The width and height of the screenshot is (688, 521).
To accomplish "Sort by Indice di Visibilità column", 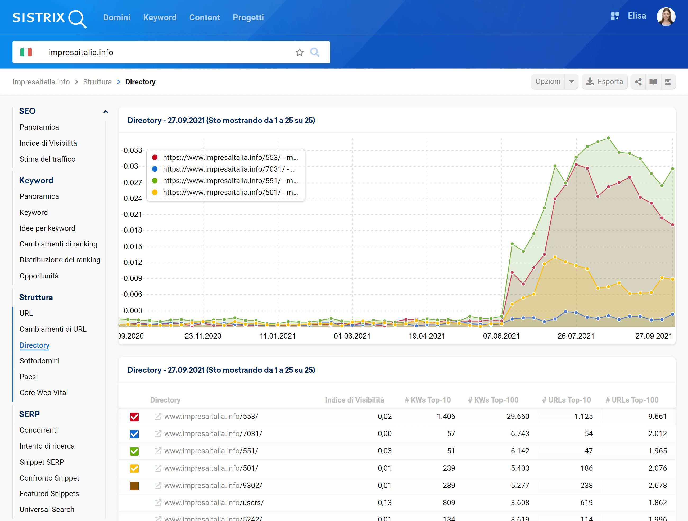I will coord(355,400).
